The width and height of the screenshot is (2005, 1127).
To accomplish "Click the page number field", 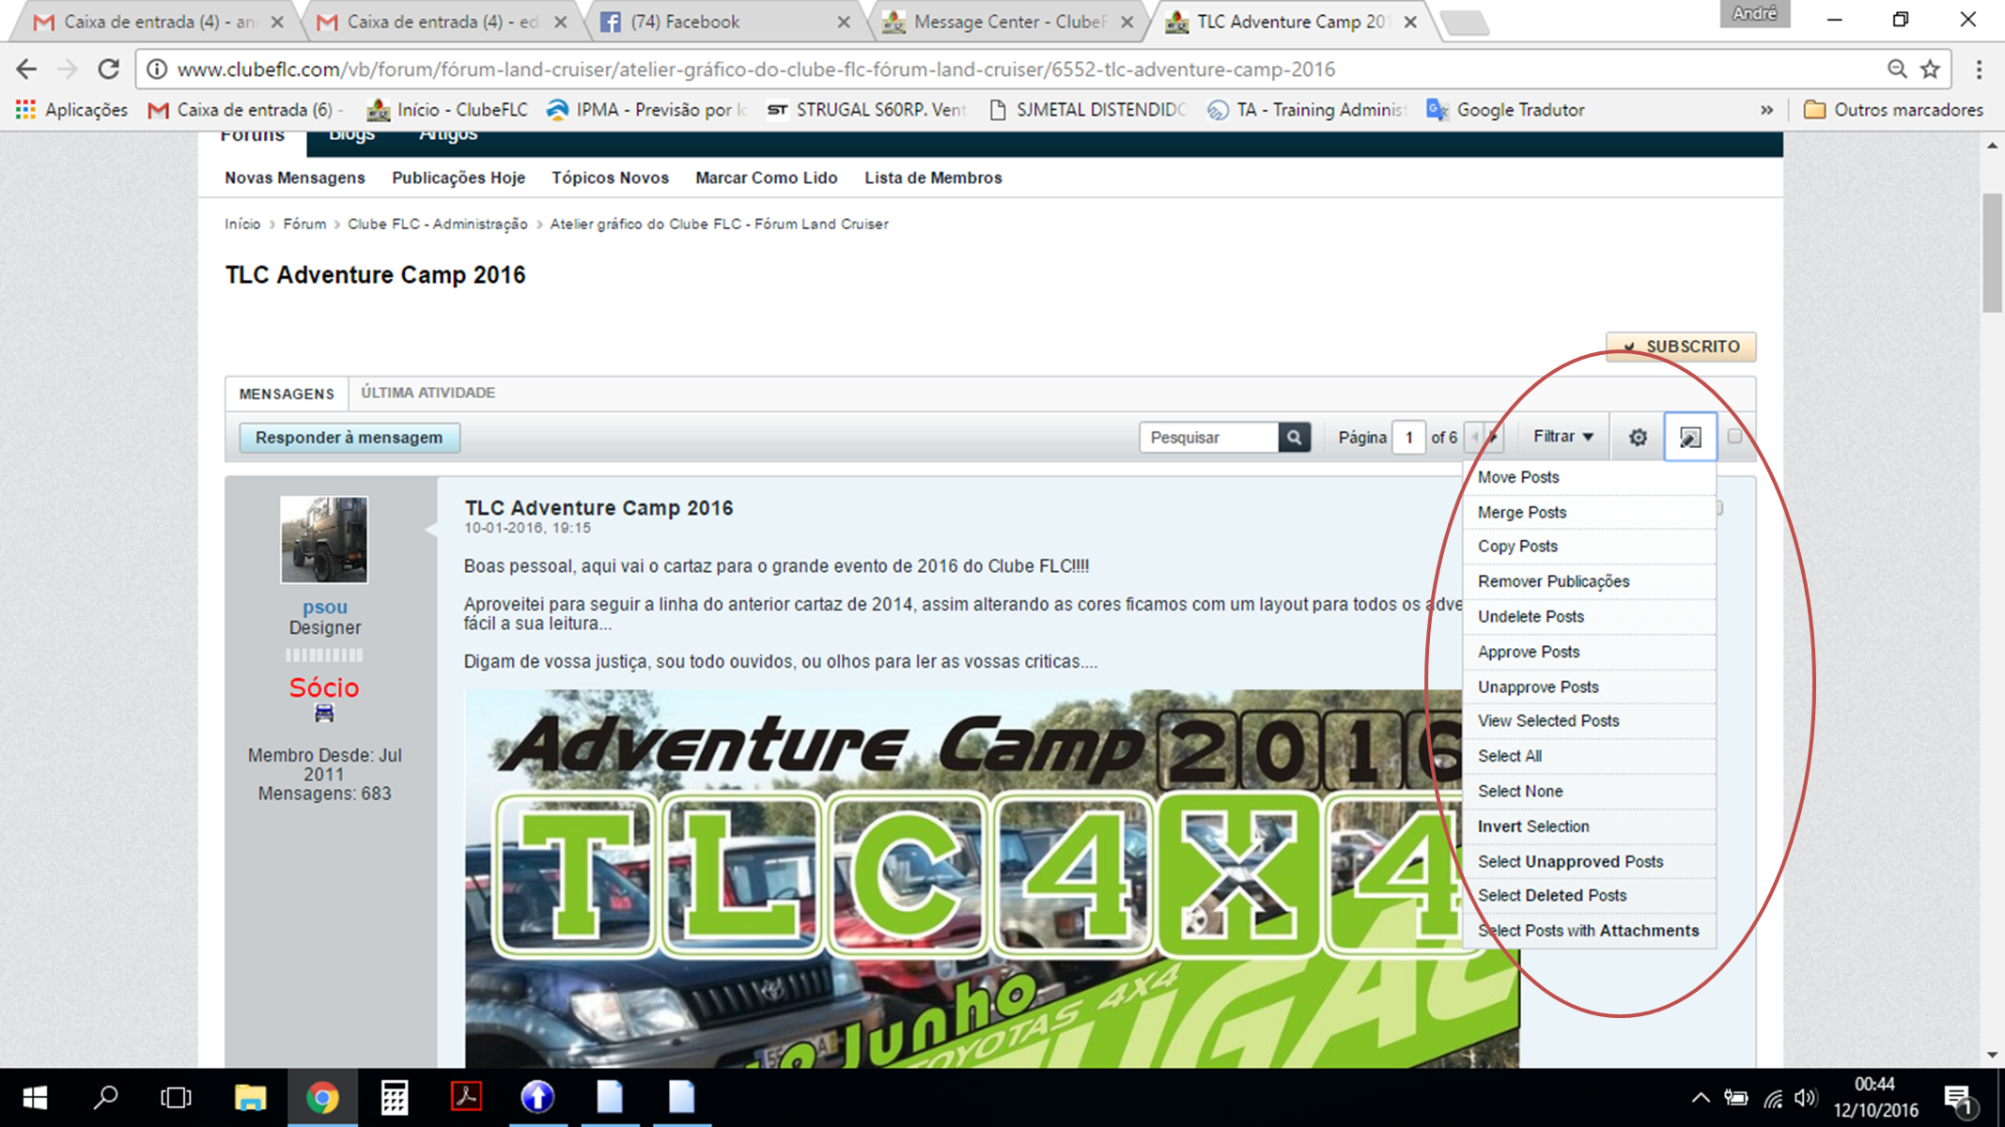I will click(1408, 438).
